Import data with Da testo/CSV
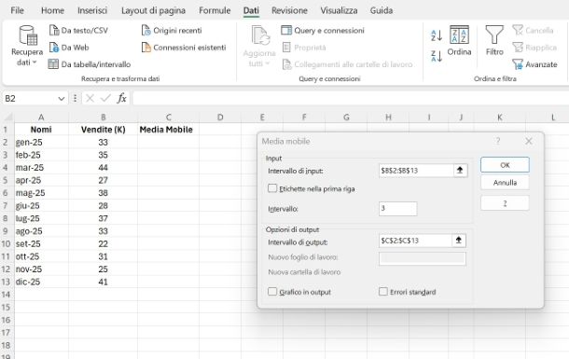Viewport: 569px width, 359px height. 78,31
